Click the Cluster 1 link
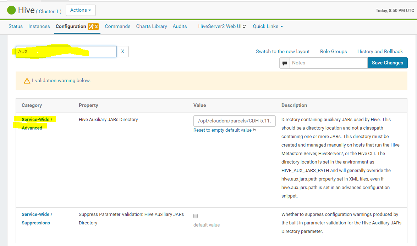 coord(49,11)
